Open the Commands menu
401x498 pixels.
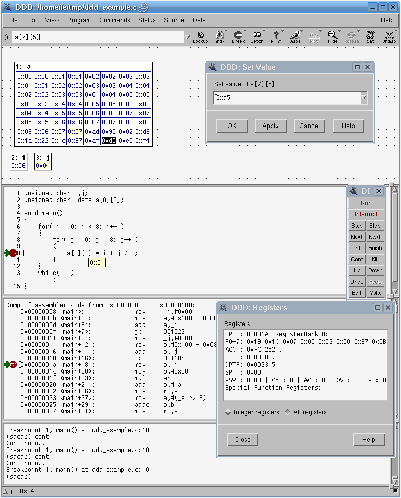click(x=114, y=20)
